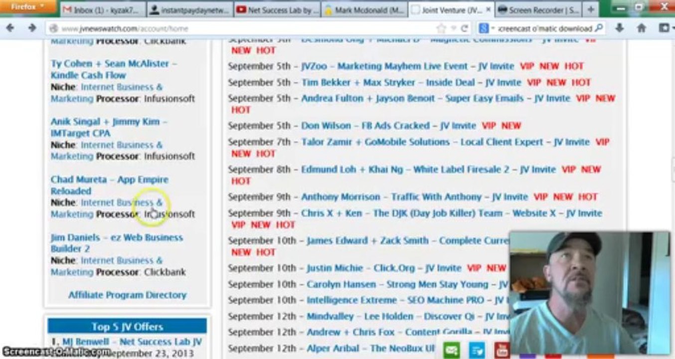Open JVZoo Marketing Mayhem Live Event invite
675x359 pixels.
[x=407, y=66]
